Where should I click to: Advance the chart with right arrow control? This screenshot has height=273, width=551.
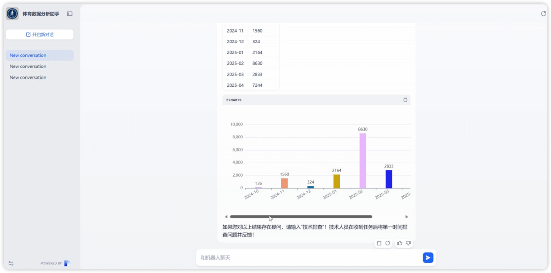tap(407, 216)
